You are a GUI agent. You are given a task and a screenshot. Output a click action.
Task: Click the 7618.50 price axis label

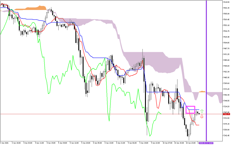[x=226, y=2]
